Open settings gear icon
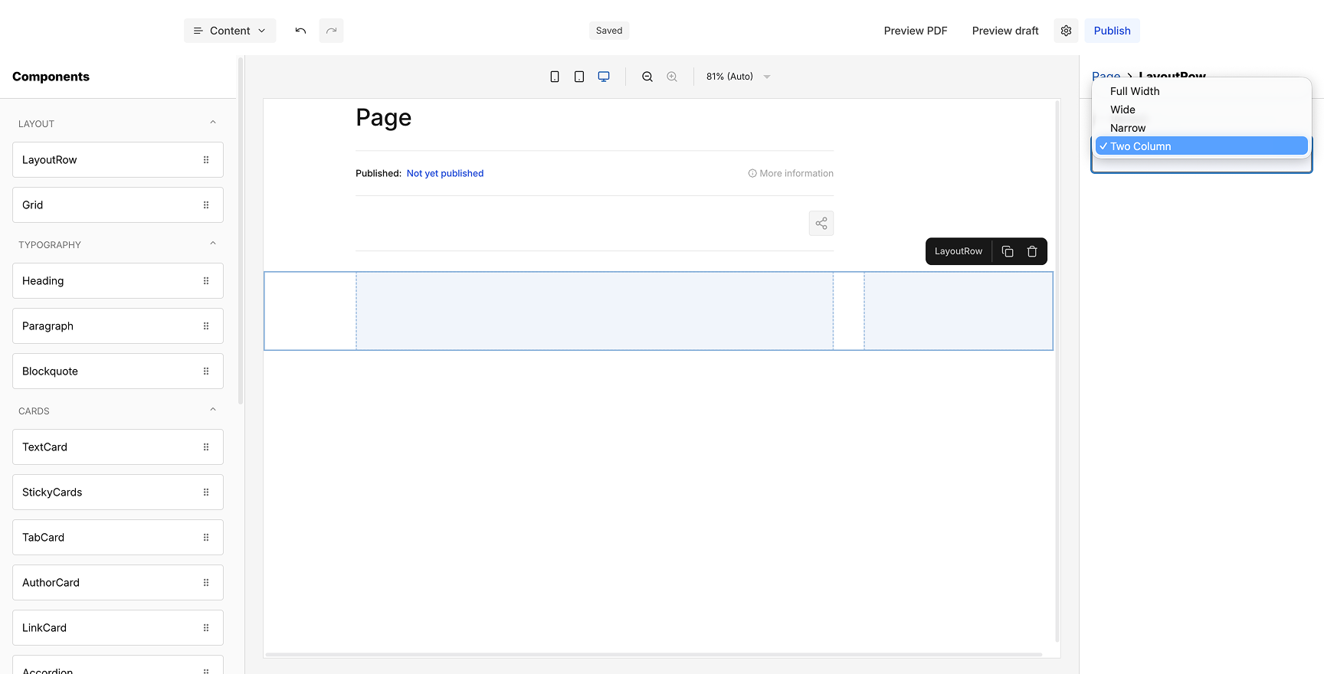This screenshot has width=1324, height=674. pos(1066,31)
